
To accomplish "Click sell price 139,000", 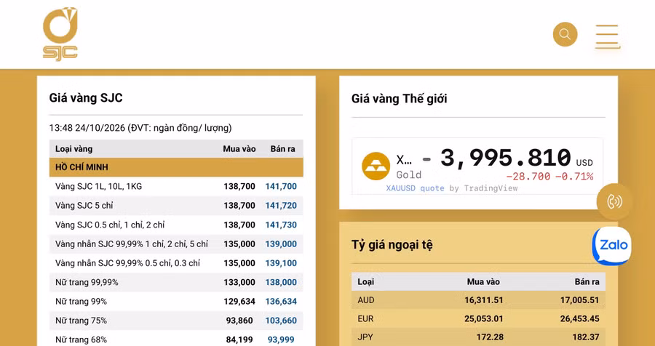I will point(281,244).
